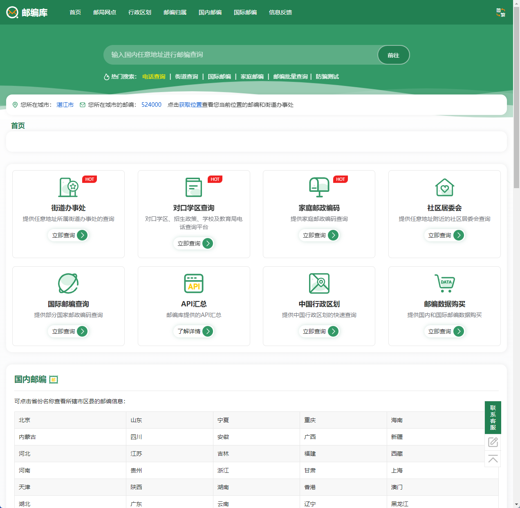Screen dimensions: 520x508
Task: Click the API汇总 browser icon
Action: pos(194,283)
